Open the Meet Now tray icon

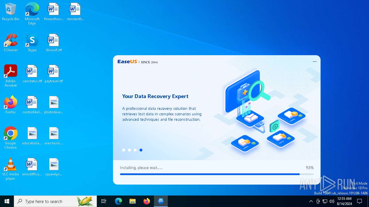[x=318, y=201]
